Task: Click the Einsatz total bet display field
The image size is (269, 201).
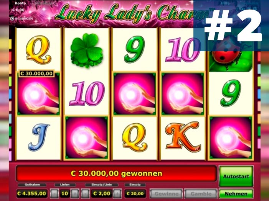Action: (135, 194)
